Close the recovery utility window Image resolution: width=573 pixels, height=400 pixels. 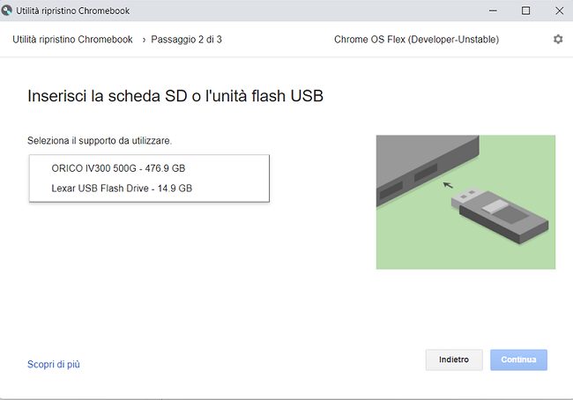pos(559,11)
